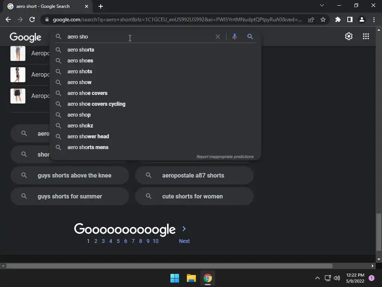Open related search 'guys shorts above the knee'

[x=70, y=175]
